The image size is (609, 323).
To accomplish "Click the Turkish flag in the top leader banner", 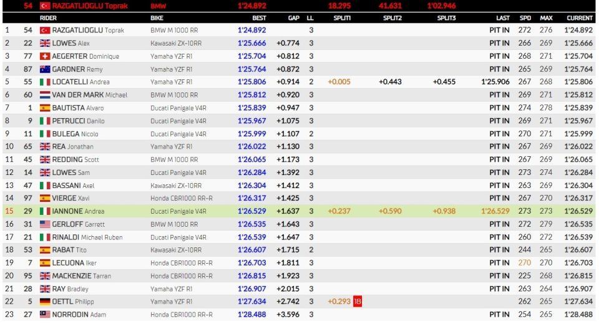I will (x=45, y=6).
